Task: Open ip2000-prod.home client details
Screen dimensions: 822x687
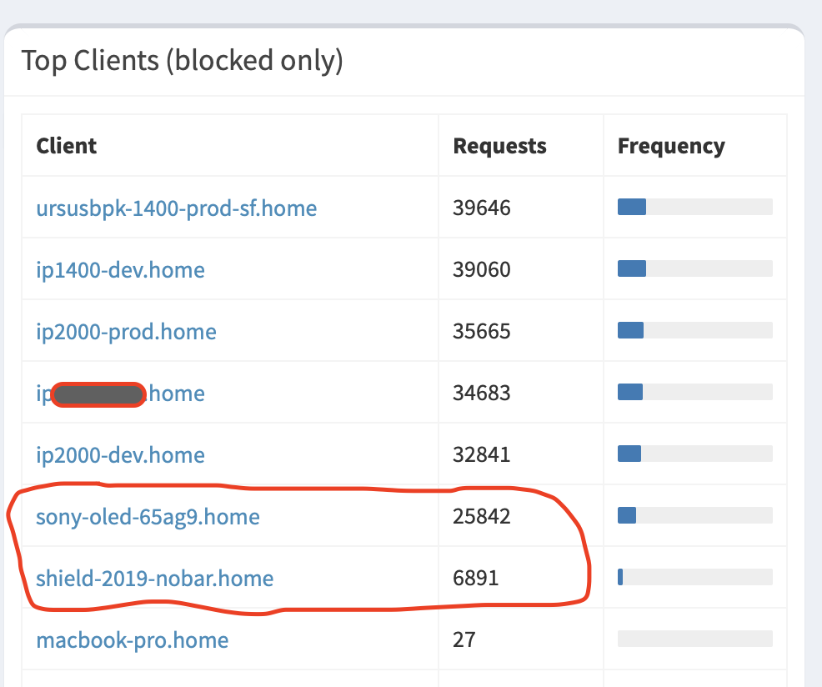Action: click(126, 331)
